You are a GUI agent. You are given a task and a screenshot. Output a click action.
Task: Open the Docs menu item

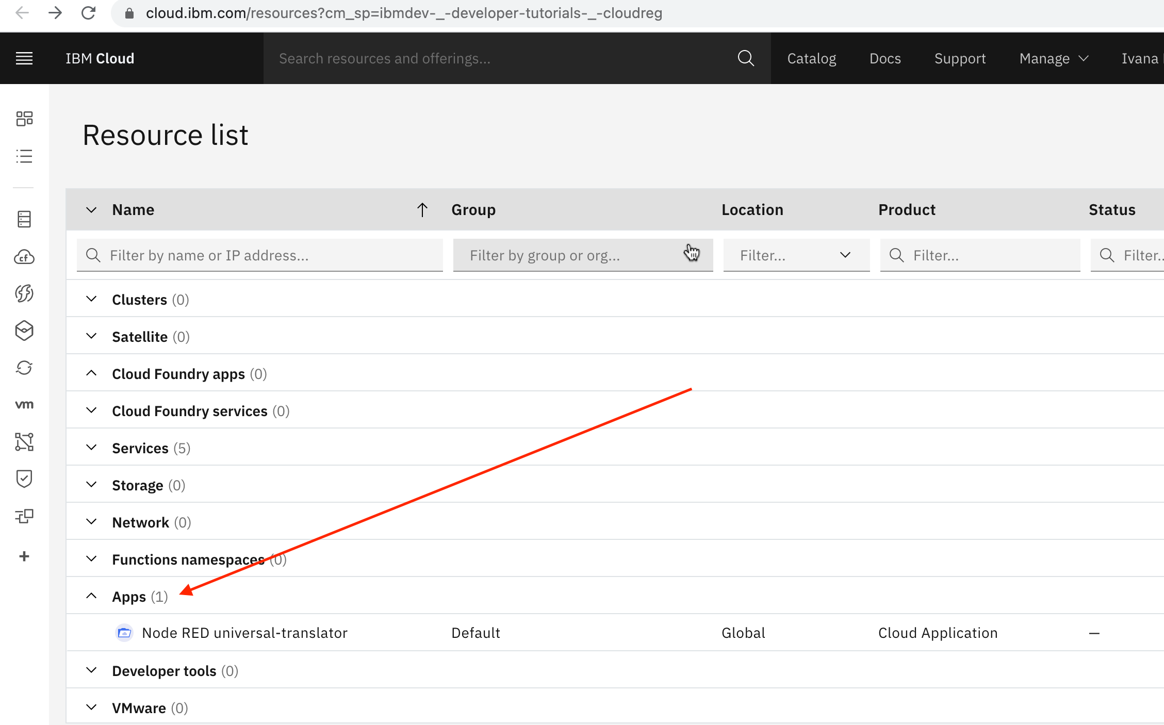pos(885,58)
